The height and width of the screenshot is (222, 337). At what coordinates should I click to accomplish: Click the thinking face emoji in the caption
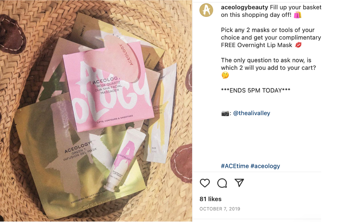(x=225, y=75)
